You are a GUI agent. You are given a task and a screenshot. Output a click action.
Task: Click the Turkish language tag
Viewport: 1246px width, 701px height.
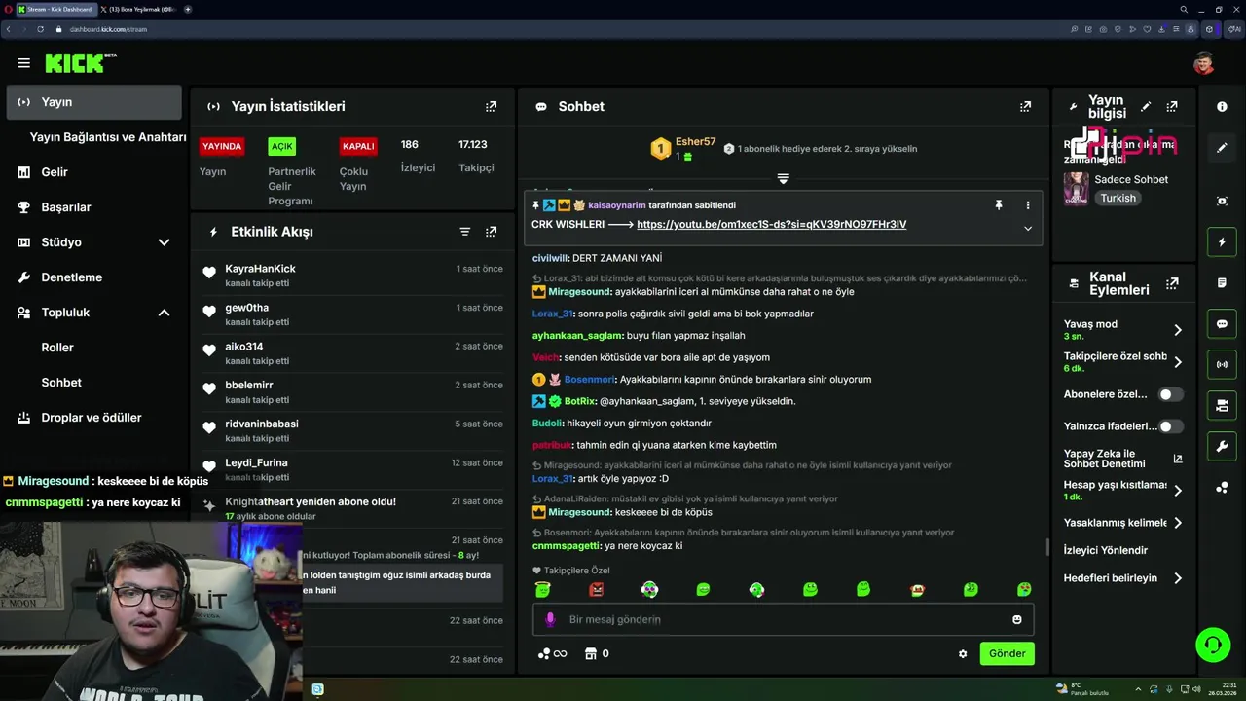[1118, 198]
